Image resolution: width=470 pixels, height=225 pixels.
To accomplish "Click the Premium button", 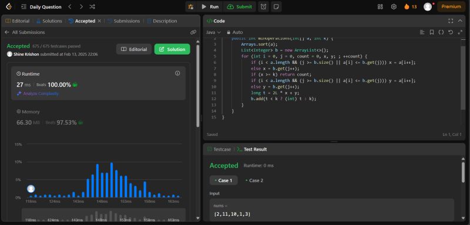I will 451,6.
